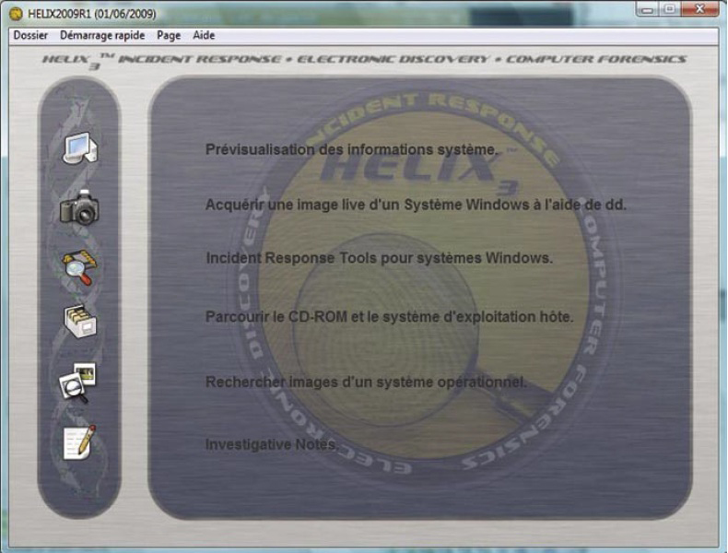
Task: Click 'Prévisualisation des informations système' link
Action: click(x=352, y=148)
